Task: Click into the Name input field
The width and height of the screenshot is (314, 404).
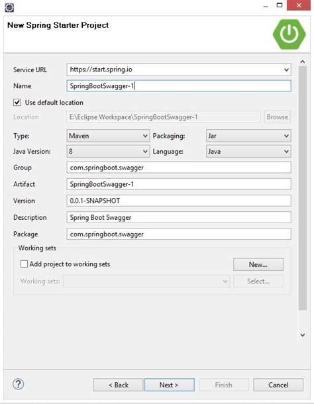Action: 179,86
